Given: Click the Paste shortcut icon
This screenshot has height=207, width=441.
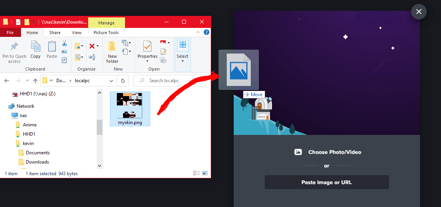Looking at the screenshot, I should (x=64, y=60).
